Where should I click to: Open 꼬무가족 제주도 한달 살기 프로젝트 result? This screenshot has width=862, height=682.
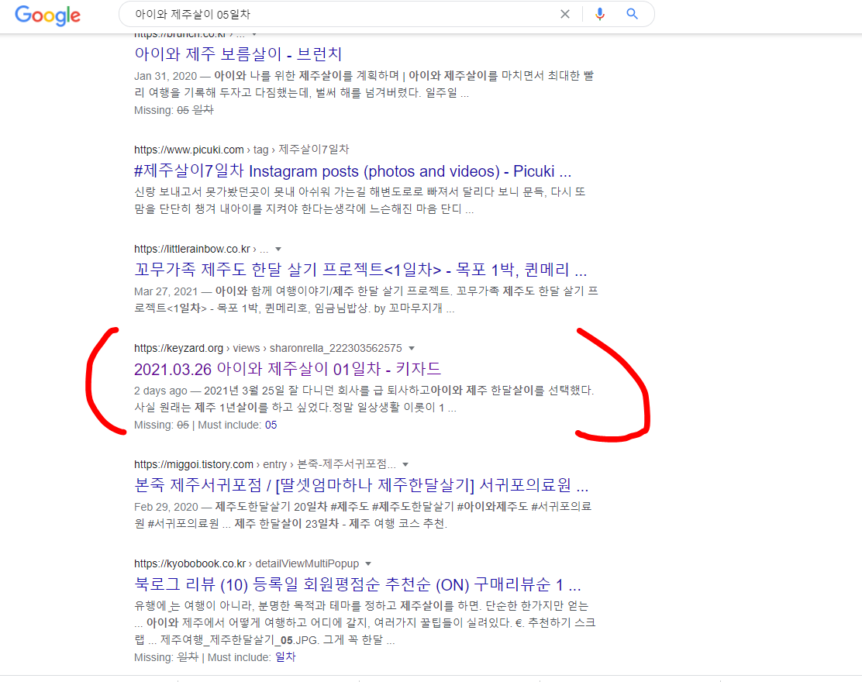[x=360, y=269]
